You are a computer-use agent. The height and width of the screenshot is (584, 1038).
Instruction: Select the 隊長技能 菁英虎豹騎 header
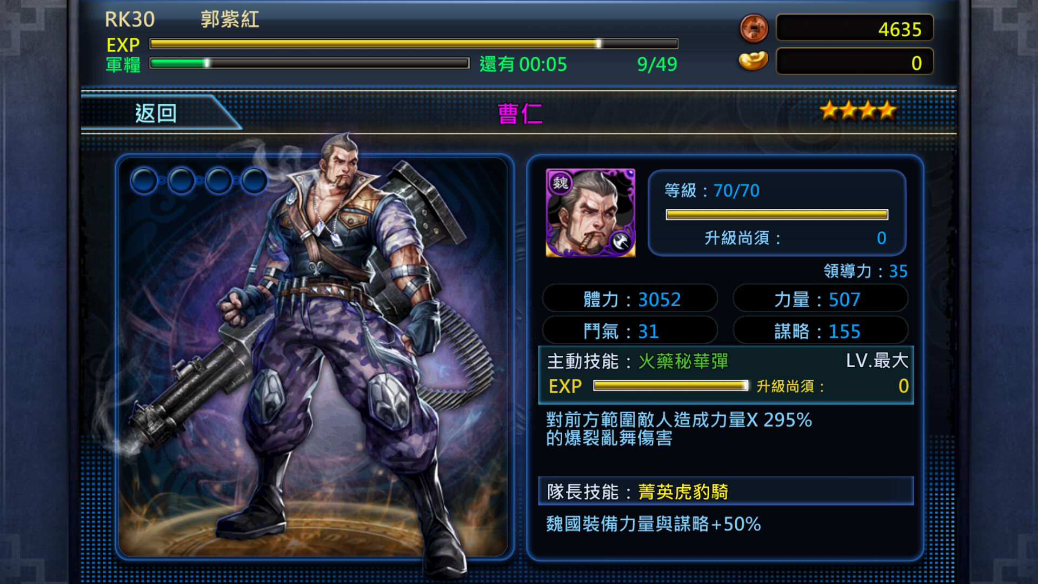click(x=726, y=491)
